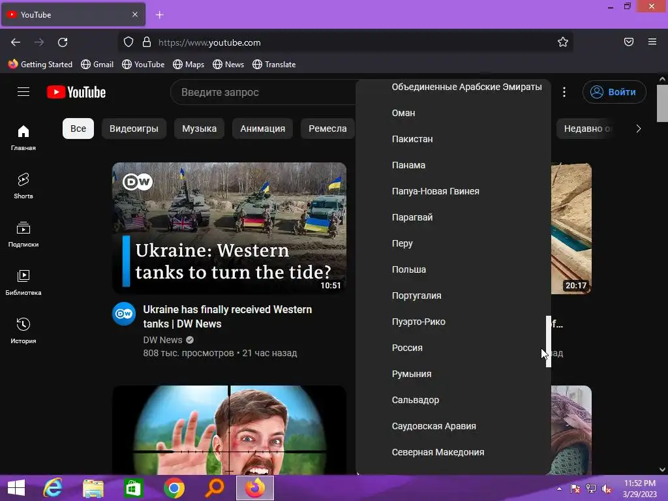Click the site security padlock icon

[147, 42]
